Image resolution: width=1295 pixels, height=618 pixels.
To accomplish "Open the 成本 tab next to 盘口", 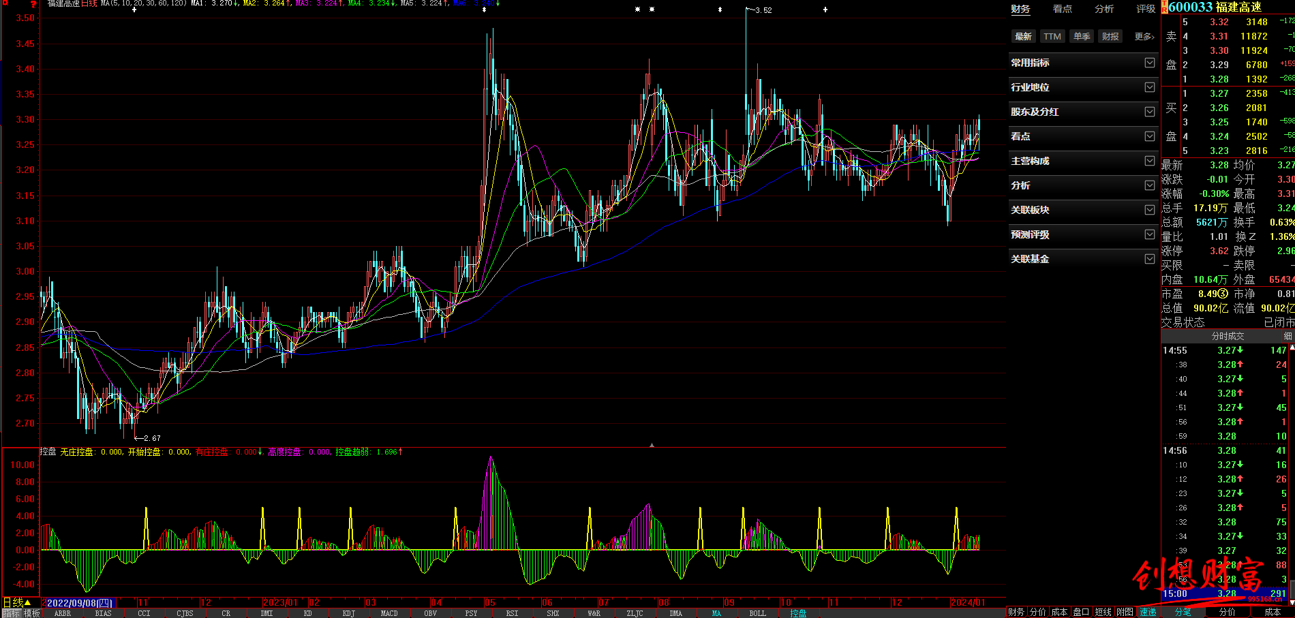I will (1059, 612).
